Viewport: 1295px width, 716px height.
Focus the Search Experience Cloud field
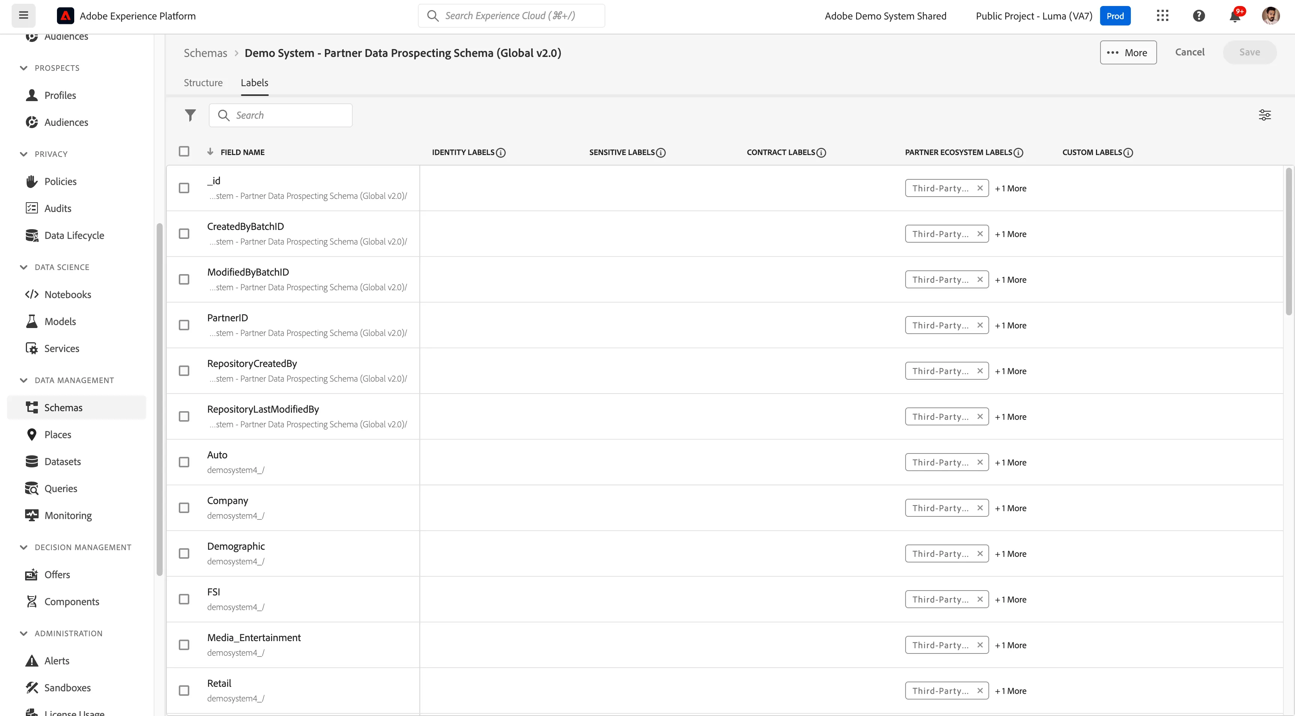pos(511,16)
